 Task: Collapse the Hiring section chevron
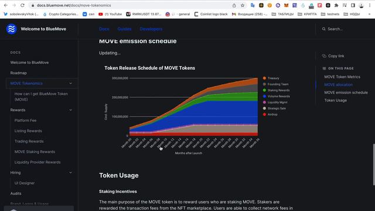pyautogui.click(x=71, y=173)
